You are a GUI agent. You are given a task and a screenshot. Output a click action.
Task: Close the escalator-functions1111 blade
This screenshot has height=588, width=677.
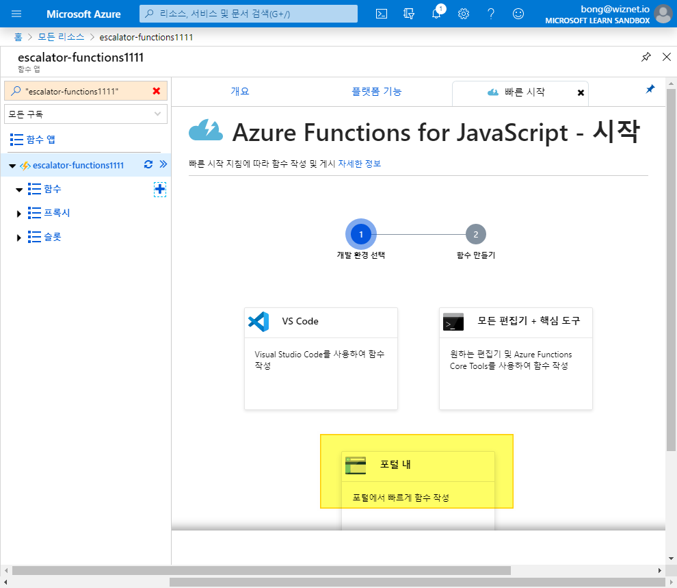click(x=667, y=57)
